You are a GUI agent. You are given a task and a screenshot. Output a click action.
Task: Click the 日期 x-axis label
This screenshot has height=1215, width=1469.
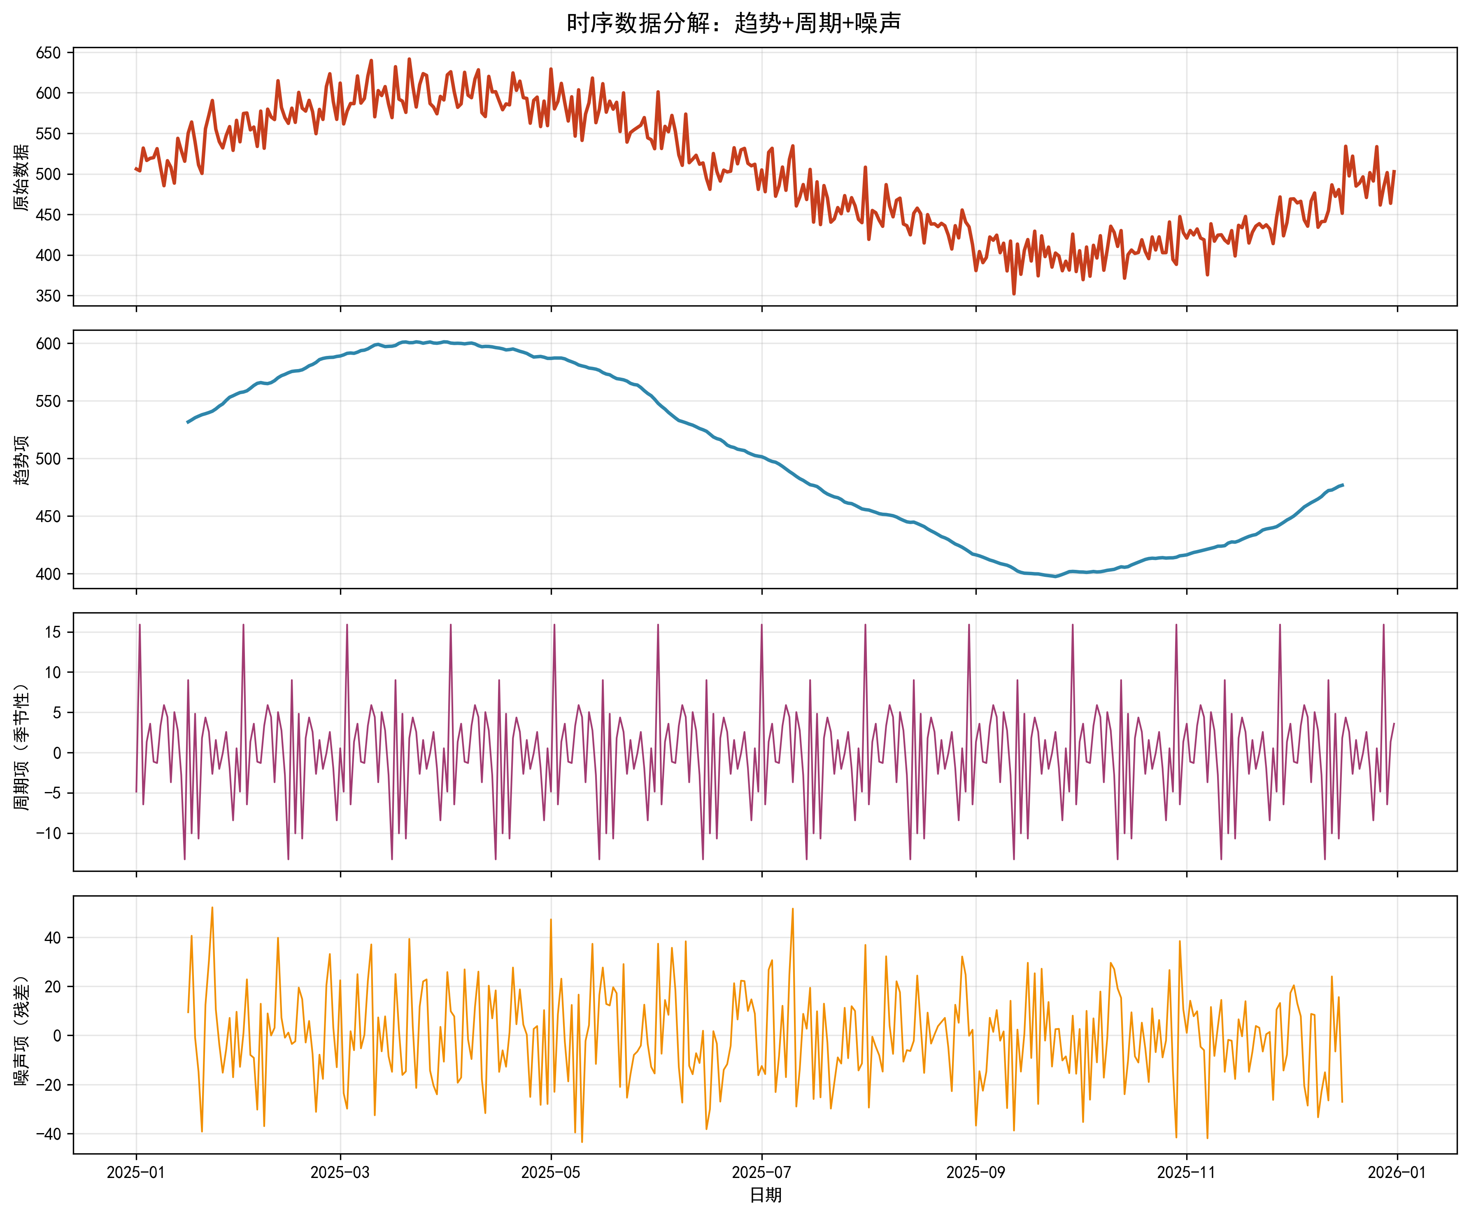(765, 1195)
